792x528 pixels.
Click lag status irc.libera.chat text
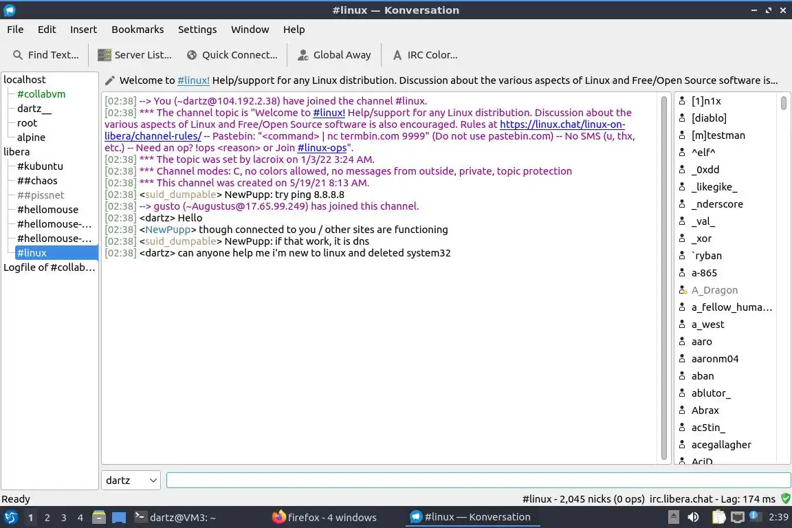click(x=712, y=499)
